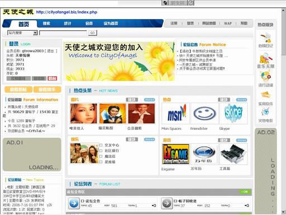Click the first orange browse button on the left
Screen dimensions: 286x215
click(x=18, y=90)
